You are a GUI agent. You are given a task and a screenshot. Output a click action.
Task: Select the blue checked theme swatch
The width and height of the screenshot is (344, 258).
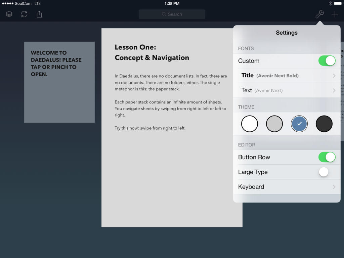pos(299,124)
